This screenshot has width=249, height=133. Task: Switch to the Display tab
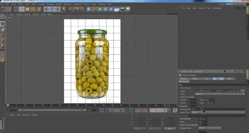click(184, 79)
